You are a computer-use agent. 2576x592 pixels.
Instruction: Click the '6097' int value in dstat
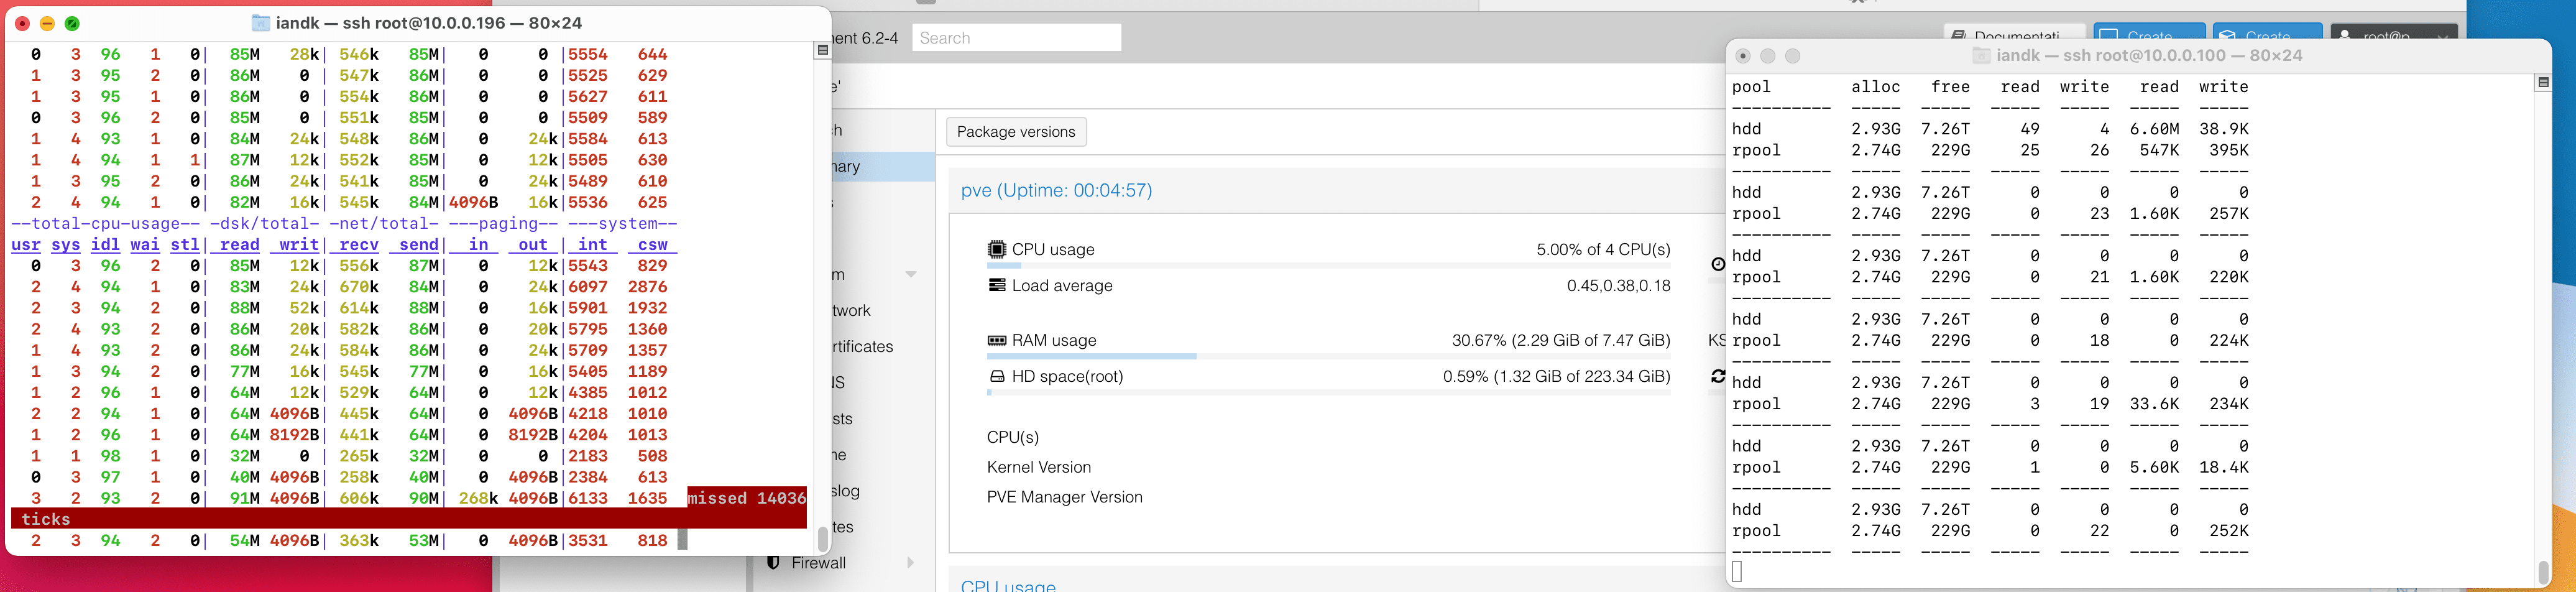point(588,287)
